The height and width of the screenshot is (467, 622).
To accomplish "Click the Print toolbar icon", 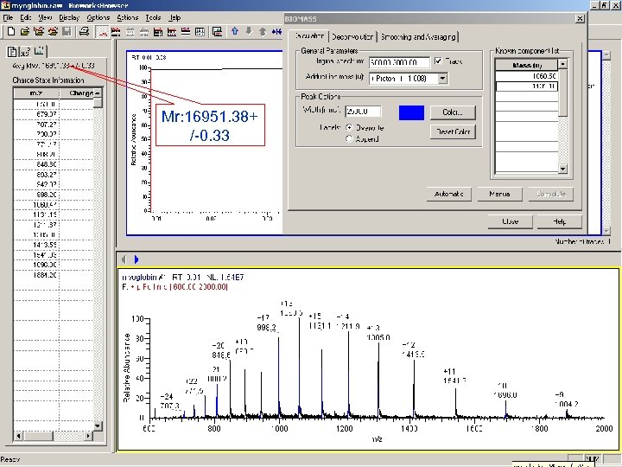I will point(84,32).
